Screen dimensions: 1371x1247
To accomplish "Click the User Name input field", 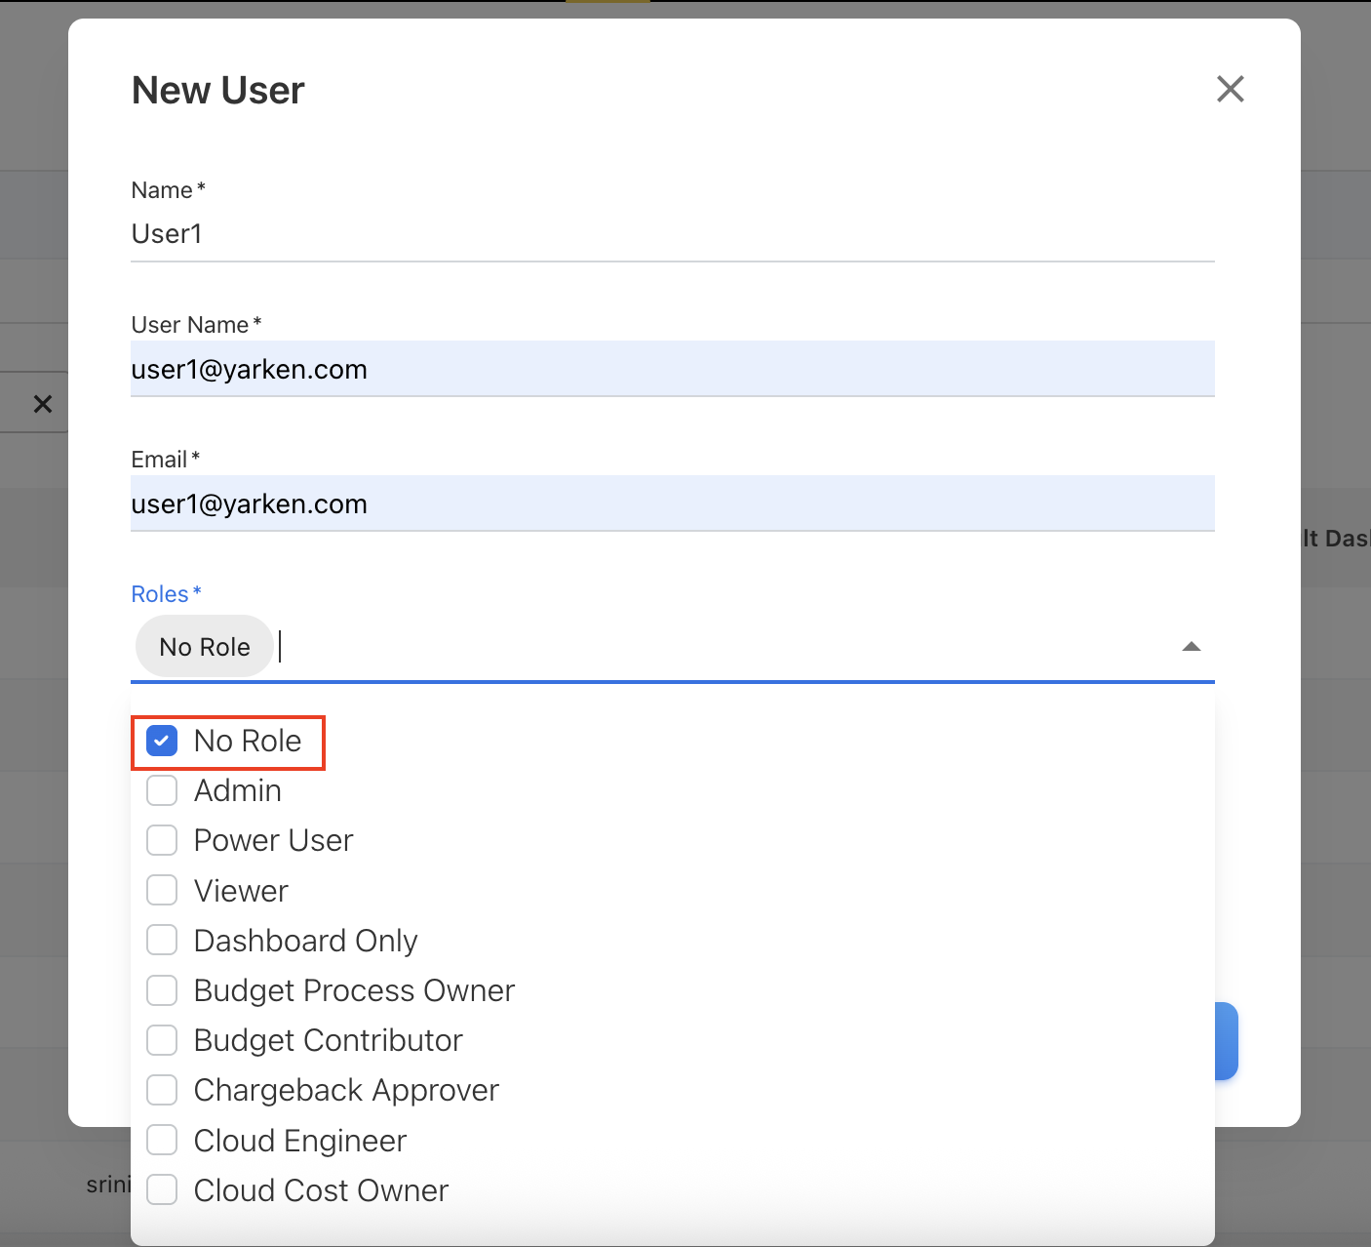I will 671,369.
